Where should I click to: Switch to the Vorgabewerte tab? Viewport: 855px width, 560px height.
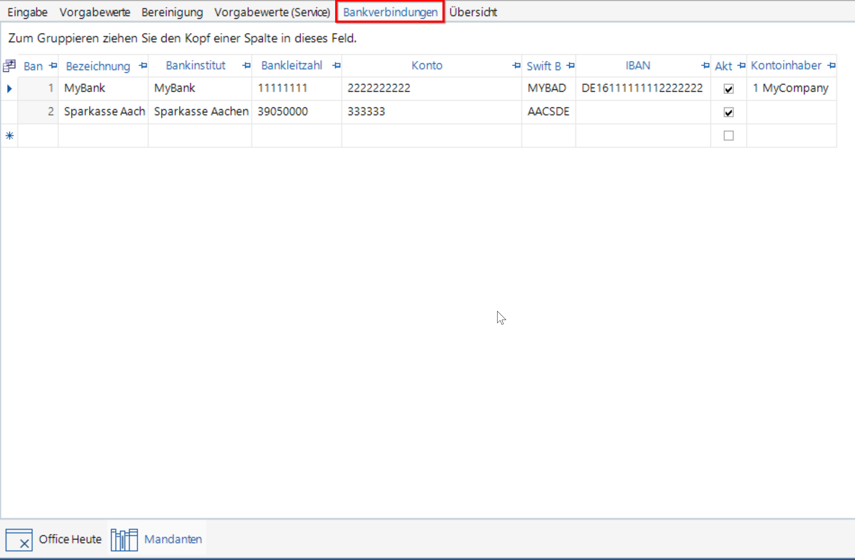(95, 12)
